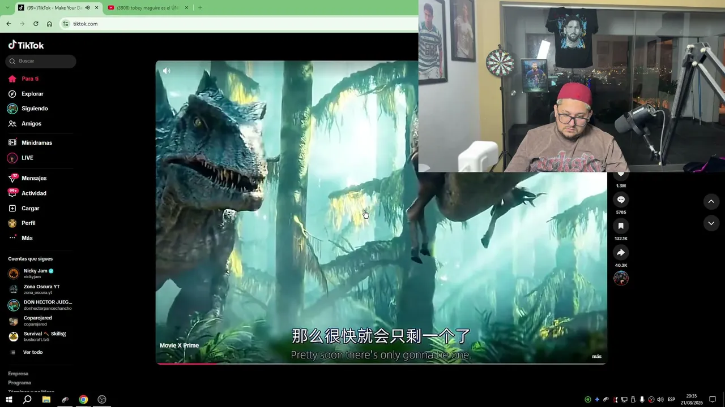Screen dimensions: 725x407
Task: Seek along the video progress bar
Action: pyautogui.click(x=381, y=363)
